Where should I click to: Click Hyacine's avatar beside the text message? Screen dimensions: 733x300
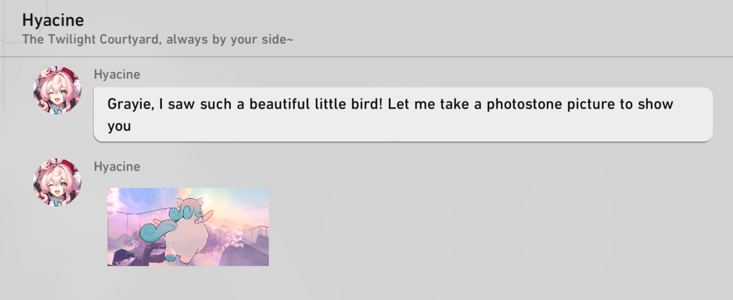tap(57, 90)
